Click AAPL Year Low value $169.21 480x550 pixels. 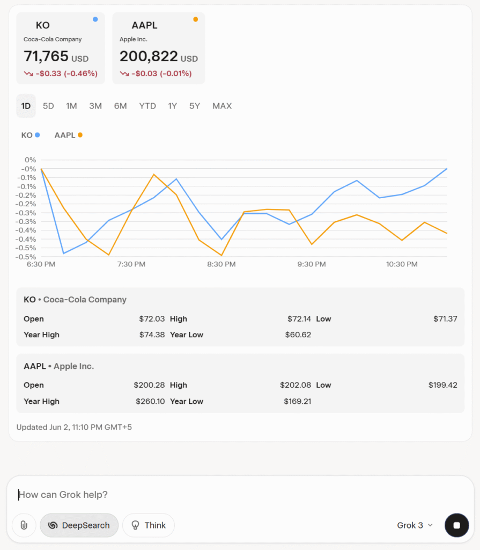point(298,401)
